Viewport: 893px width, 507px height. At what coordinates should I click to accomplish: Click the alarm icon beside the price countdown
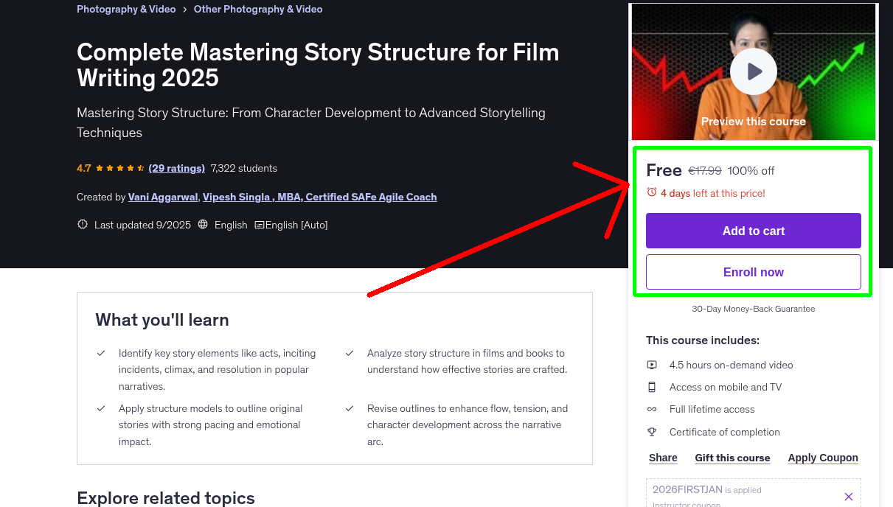pyautogui.click(x=651, y=190)
